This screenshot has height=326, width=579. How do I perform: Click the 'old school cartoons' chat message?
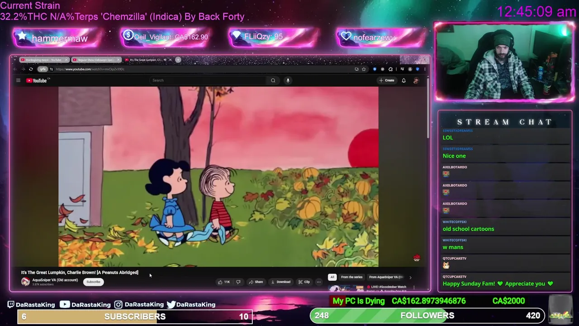tap(468, 229)
